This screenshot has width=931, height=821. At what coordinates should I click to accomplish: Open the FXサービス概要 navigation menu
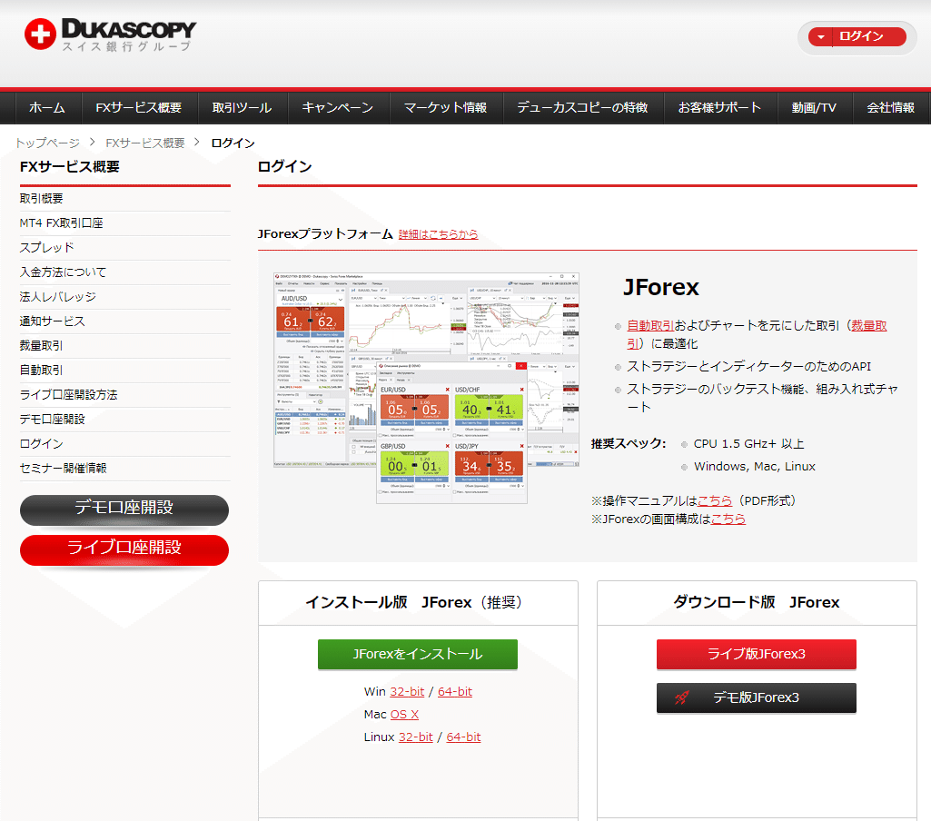(139, 107)
